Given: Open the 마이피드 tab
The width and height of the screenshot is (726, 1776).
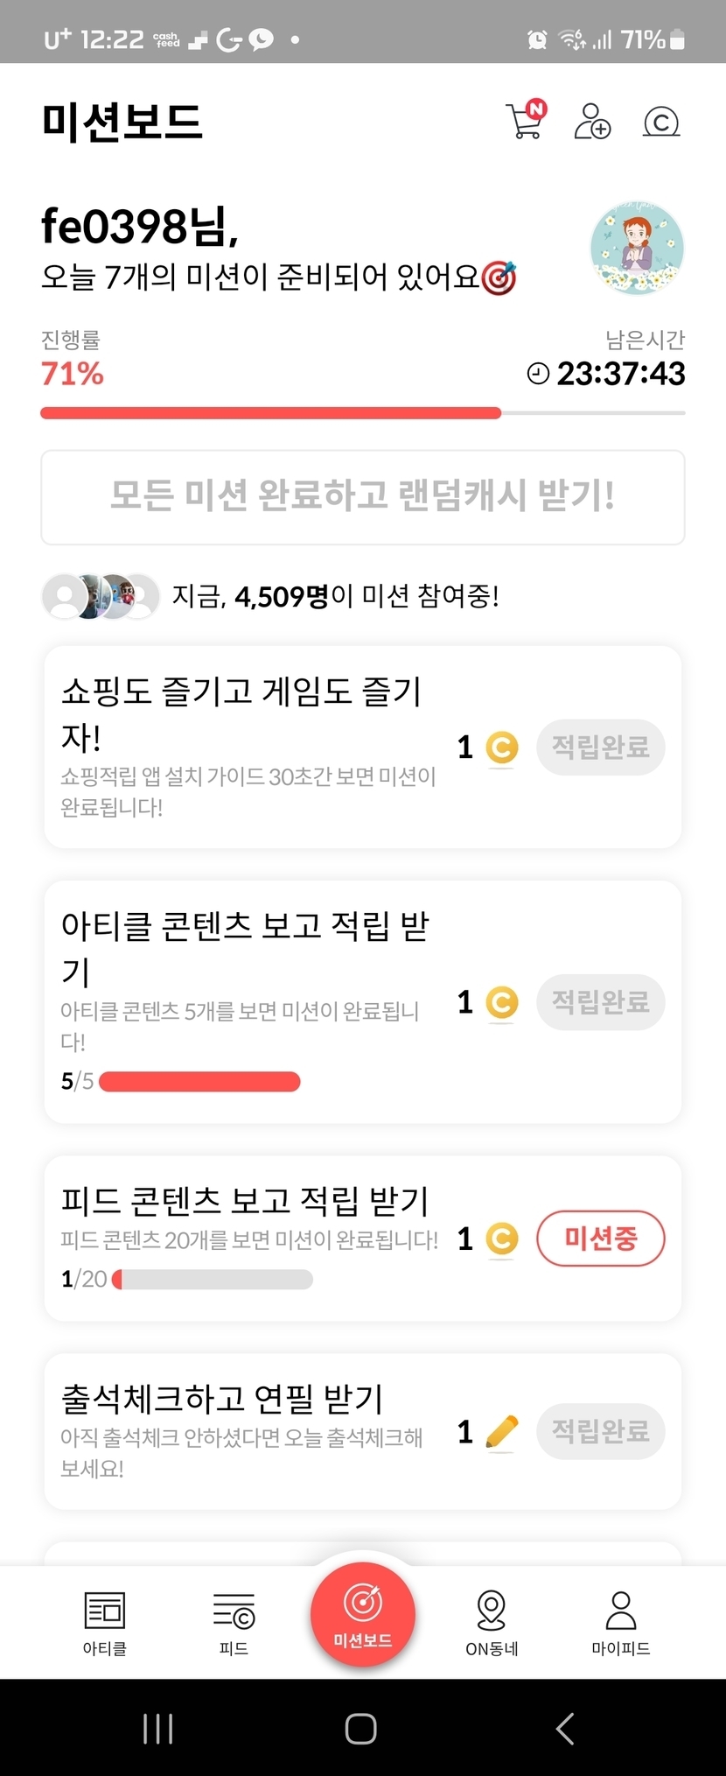Looking at the screenshot, I should 620,1624.
